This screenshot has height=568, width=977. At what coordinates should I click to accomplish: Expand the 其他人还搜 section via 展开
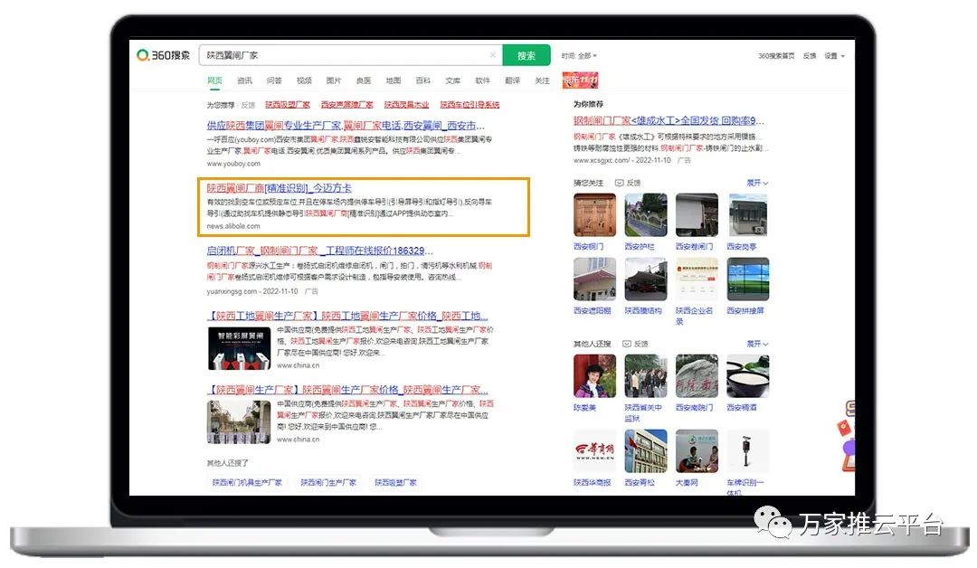click(756, 343)
